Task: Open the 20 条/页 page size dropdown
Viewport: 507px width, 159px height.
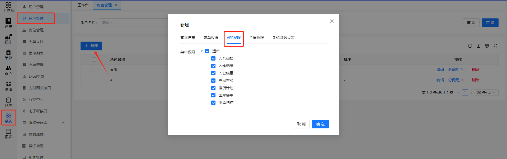Action: 486,93
